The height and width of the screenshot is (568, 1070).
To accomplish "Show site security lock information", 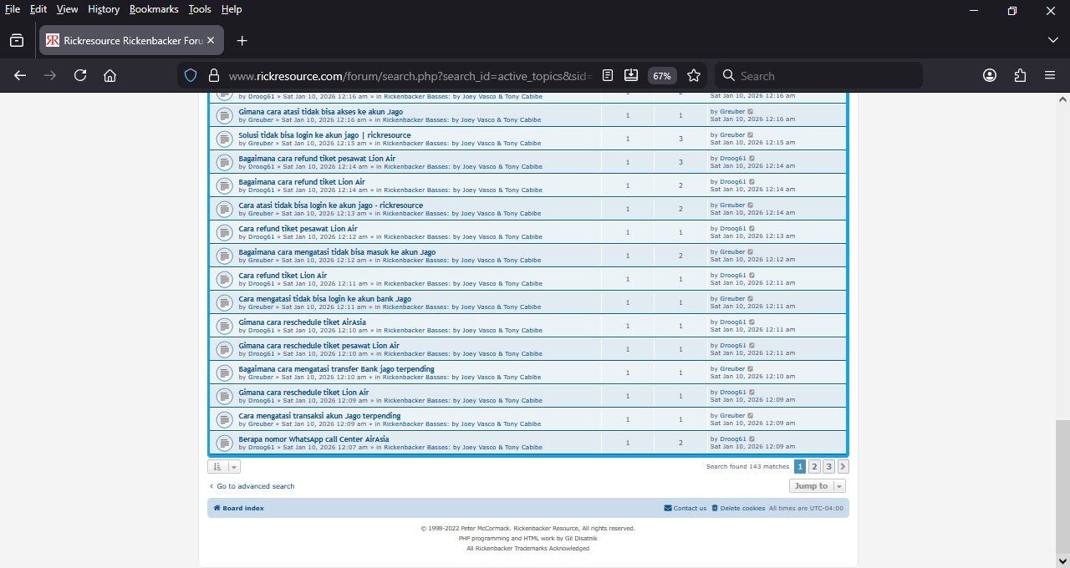I will (213, 75).
